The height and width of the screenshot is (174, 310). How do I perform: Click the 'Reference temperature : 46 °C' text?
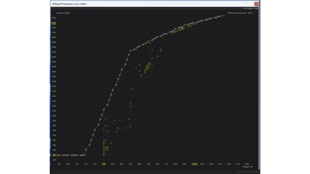(x=240, y=13)
